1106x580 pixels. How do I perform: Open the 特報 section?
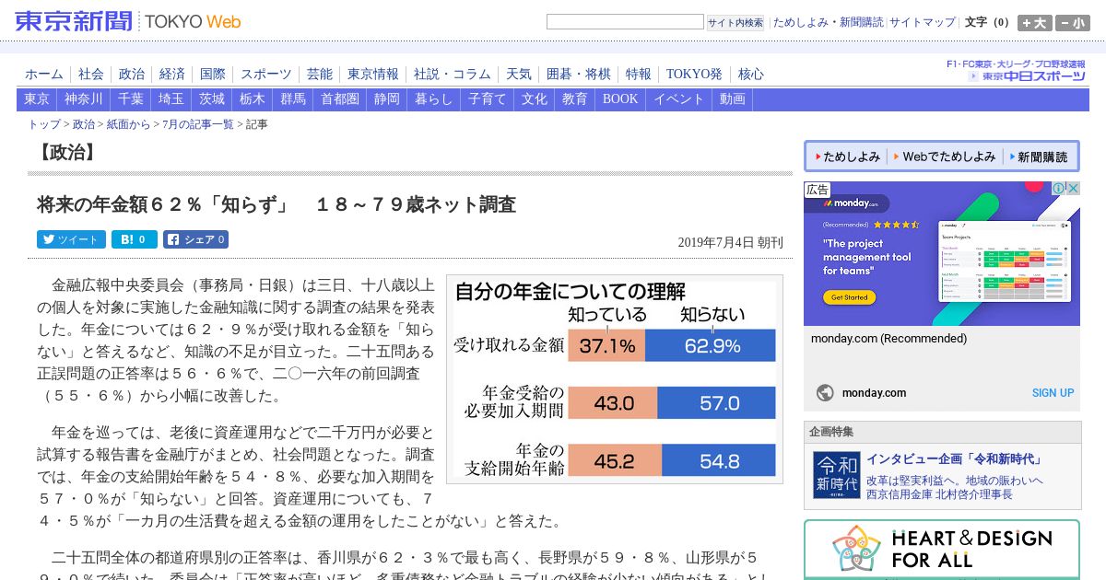click(x=639, y=75)
